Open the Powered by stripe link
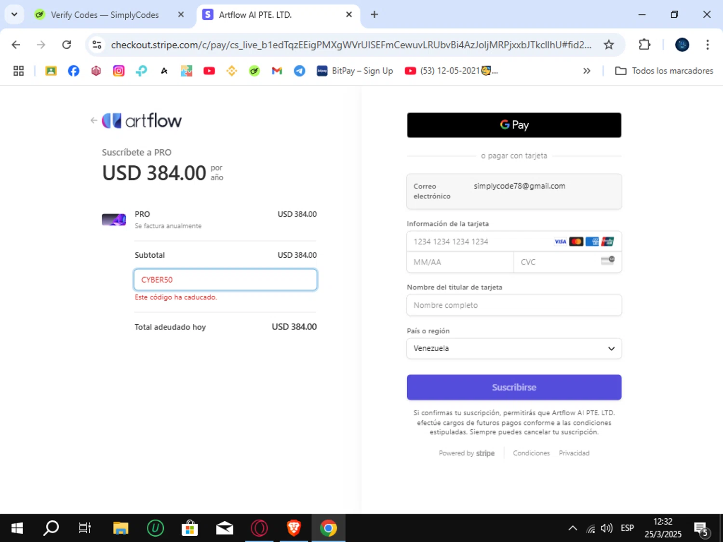723x542 pixels. point(467,453)
